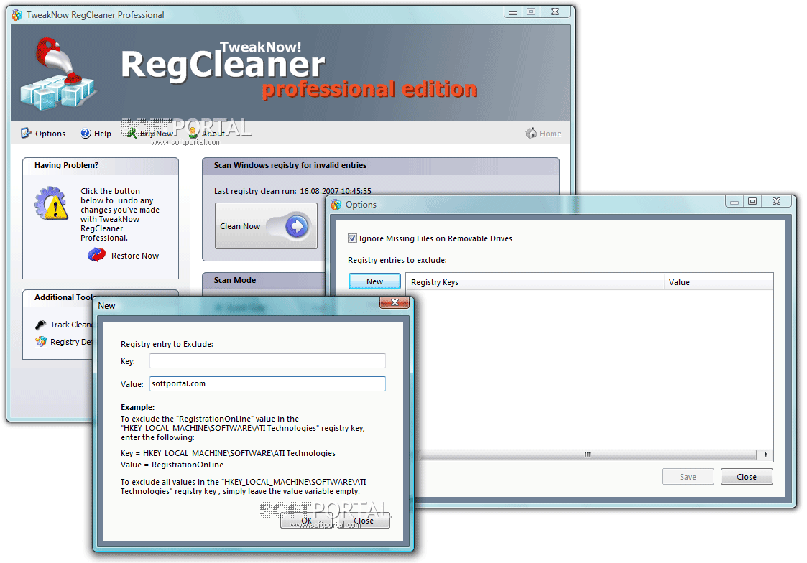The width and height of the screenshot is (807, 563).
Task: Click the 'Having Problem?' panel heading
Action: [66, 165]
